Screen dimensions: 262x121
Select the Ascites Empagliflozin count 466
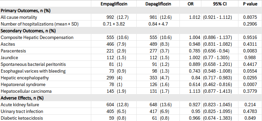coord(110,44)
